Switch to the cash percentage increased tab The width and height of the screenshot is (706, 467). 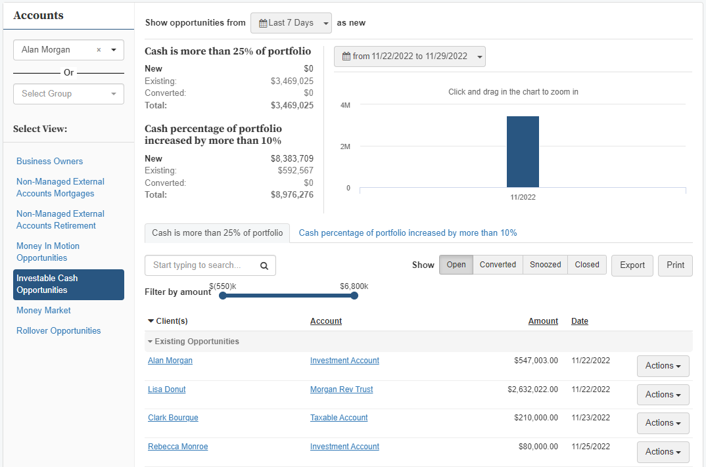408,233
